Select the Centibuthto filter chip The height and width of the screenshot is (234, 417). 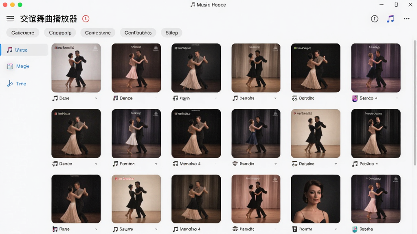tap(138, 32)
